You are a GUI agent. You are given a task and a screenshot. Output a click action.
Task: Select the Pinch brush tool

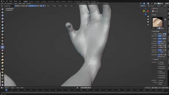2,53
